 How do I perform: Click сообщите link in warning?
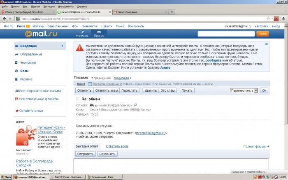point(213,60)
